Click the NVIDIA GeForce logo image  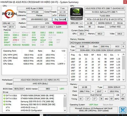77,14
